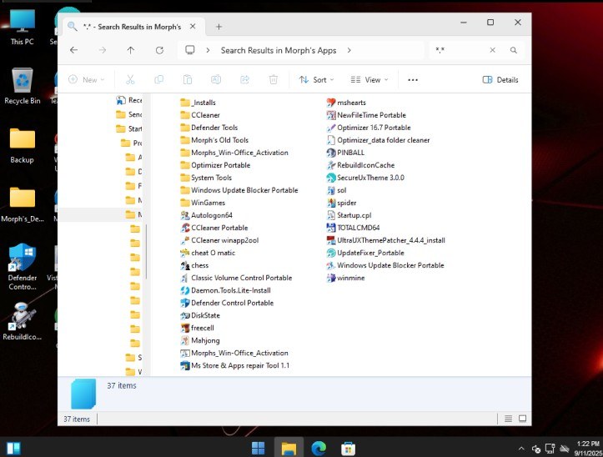Open the PINBALL game file
603x457 pixels.
point(345,153)
